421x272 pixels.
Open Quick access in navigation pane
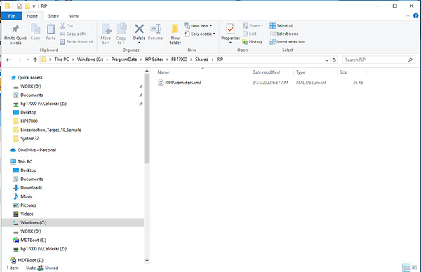30,78
